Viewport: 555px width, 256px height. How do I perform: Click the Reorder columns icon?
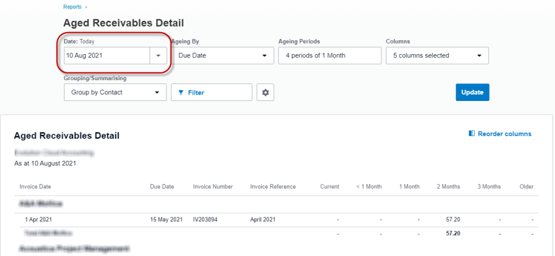click(471, 134)
